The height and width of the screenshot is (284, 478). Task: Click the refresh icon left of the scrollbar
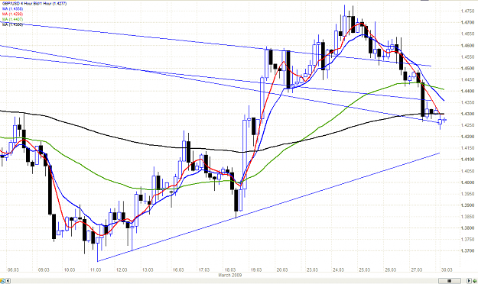[x=2, y=281]
